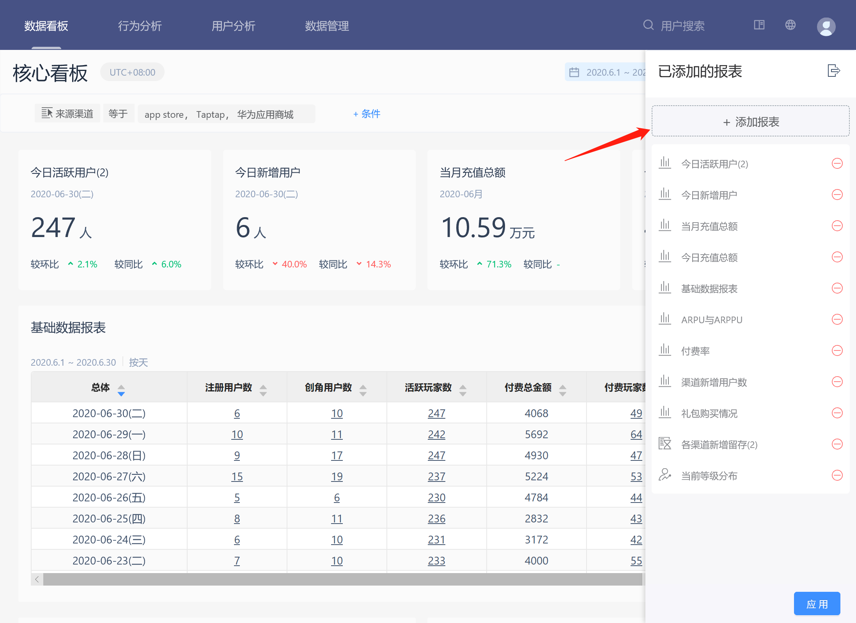Click the + 条件 add condition link

[366, 114]
